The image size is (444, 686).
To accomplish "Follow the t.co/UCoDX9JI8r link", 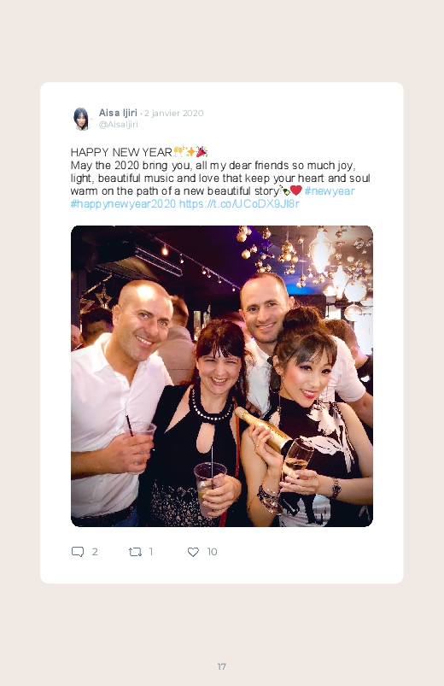I will pyautogui.click(x=239, y=204).
